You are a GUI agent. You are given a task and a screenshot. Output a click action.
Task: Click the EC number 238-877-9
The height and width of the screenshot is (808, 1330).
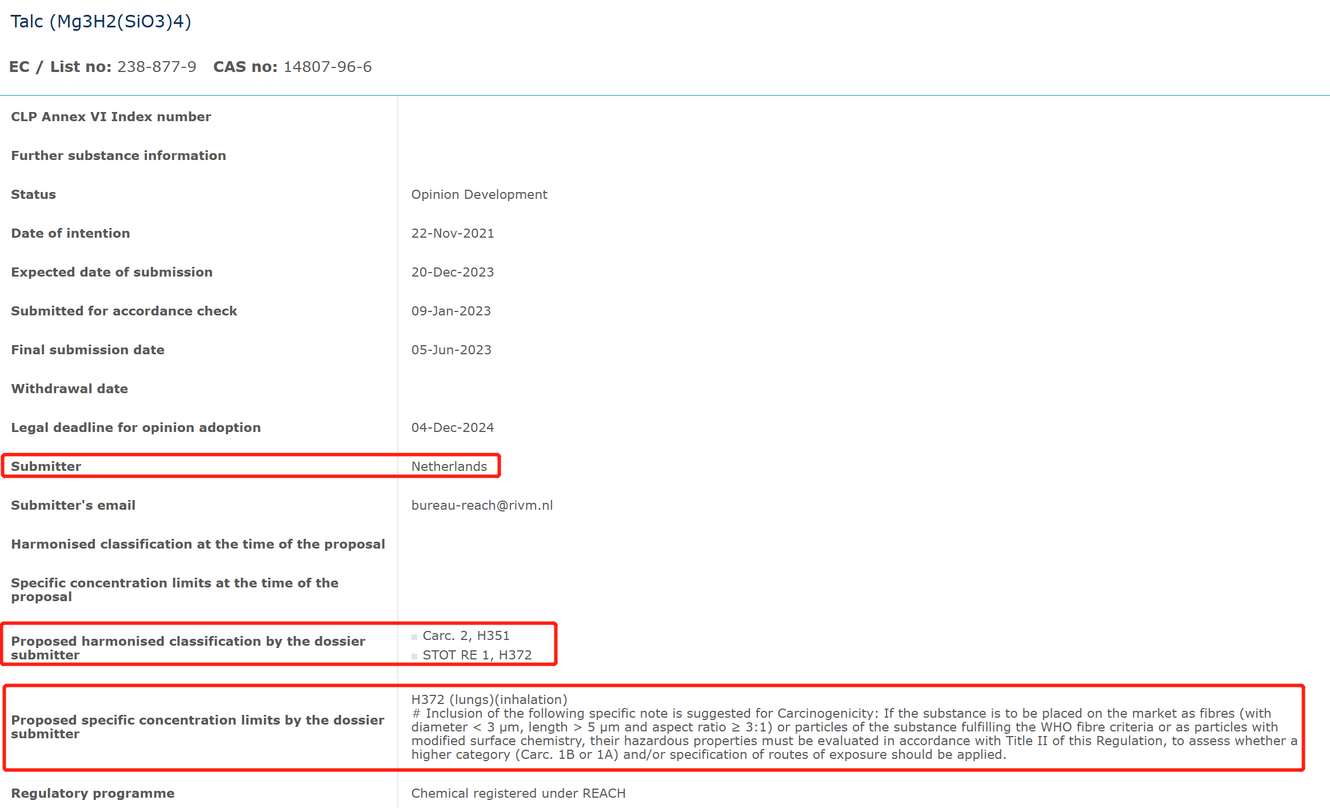(157, 67)
